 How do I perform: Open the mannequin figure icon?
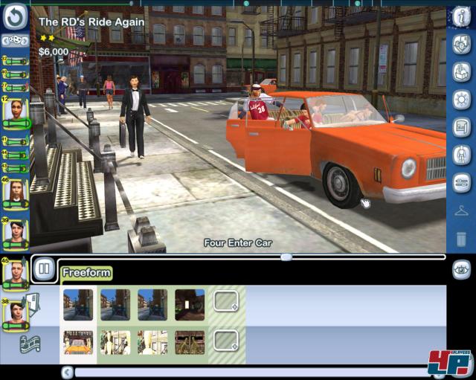click(461, 155)
